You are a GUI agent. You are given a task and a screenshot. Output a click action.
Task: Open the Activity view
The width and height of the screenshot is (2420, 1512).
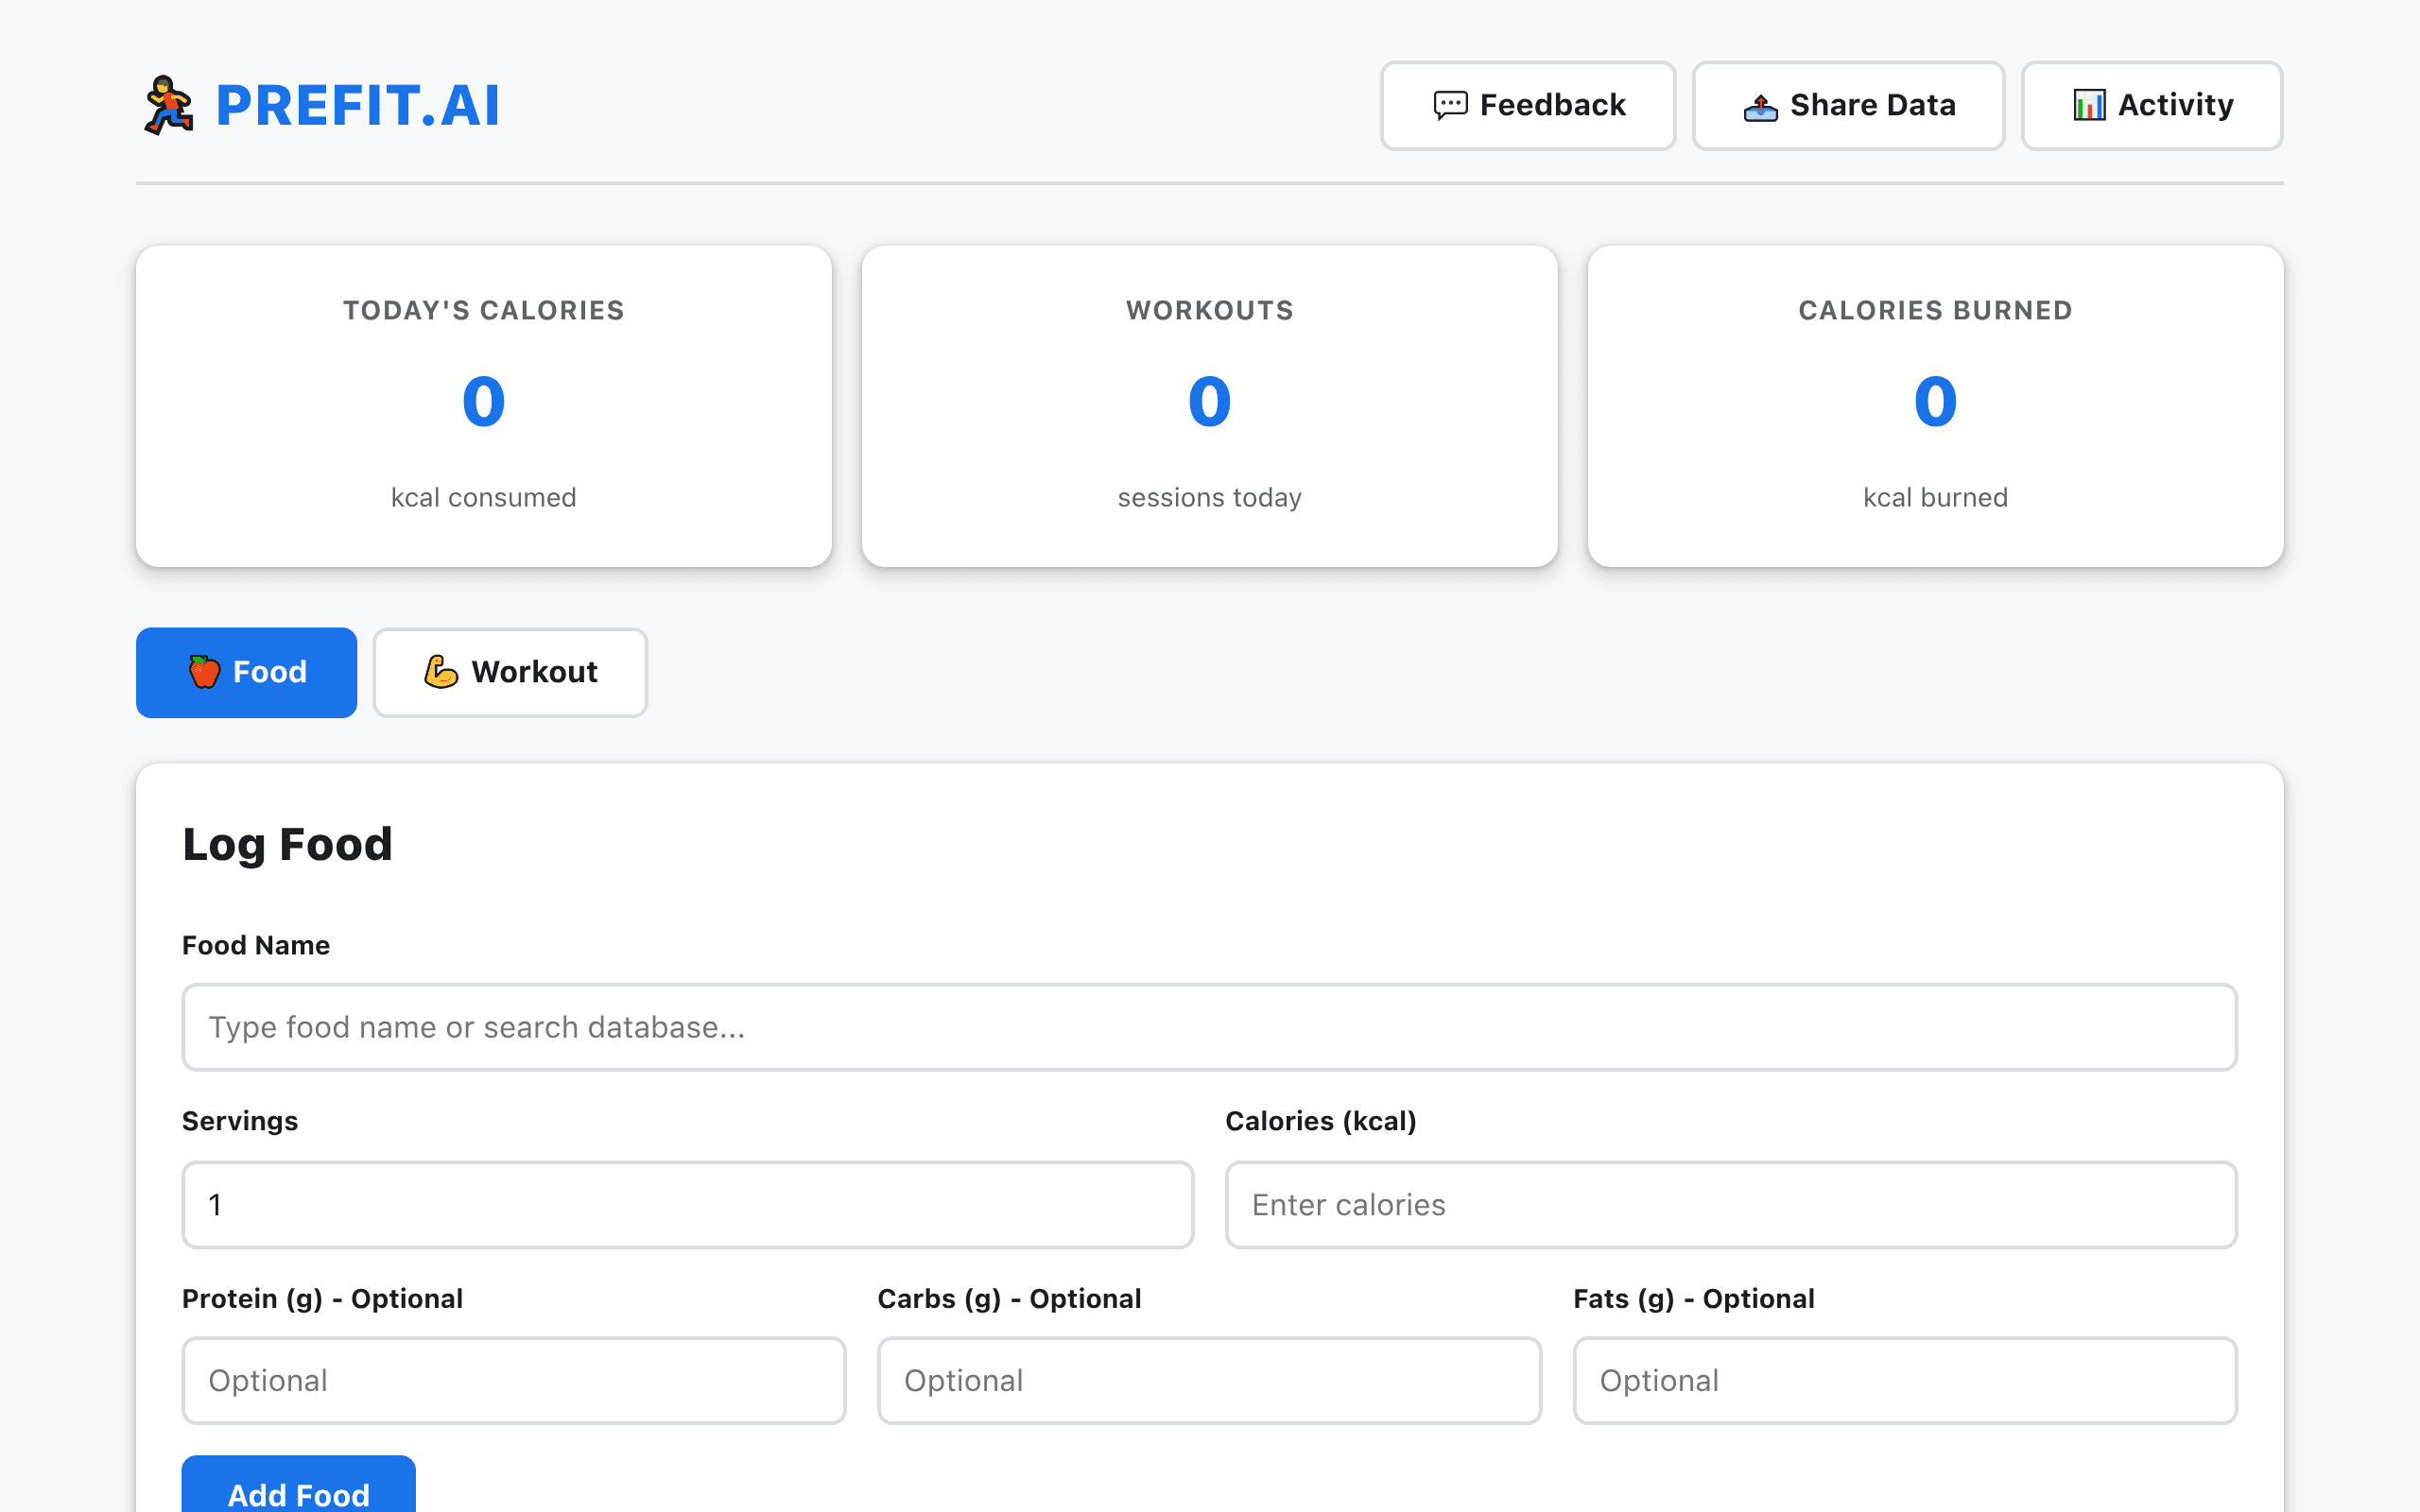coord(2152,105)
